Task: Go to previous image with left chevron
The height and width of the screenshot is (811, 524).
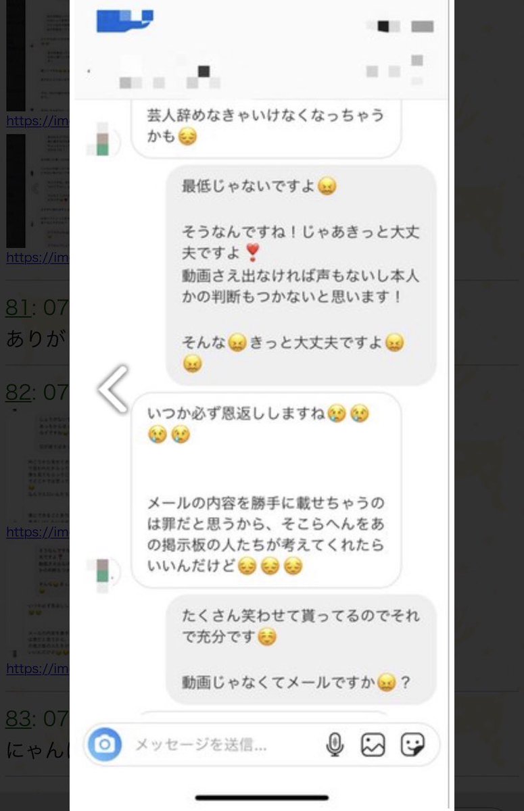Action: [x=112, y=389]
